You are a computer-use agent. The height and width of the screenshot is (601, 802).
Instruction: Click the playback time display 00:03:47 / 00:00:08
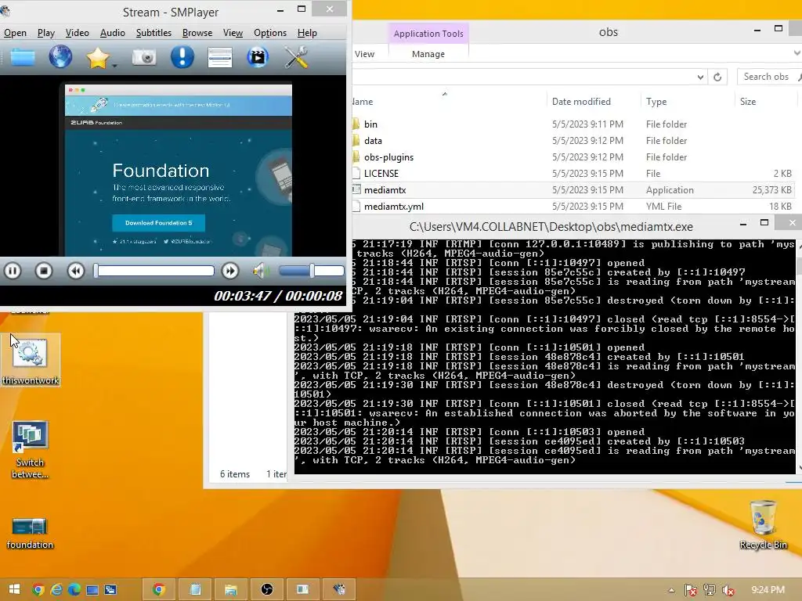tap(278, 296)
